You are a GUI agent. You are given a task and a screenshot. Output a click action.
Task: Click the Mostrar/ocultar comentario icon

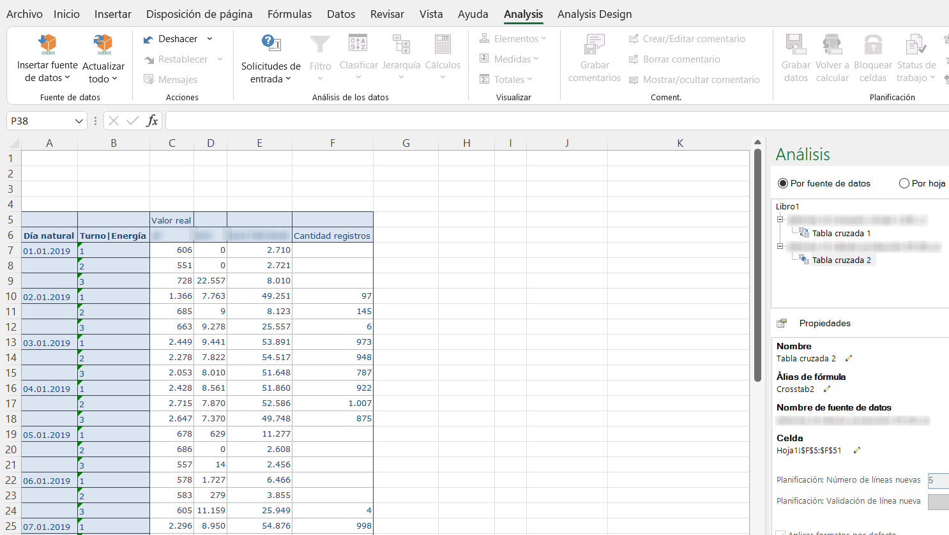(634, 80)
